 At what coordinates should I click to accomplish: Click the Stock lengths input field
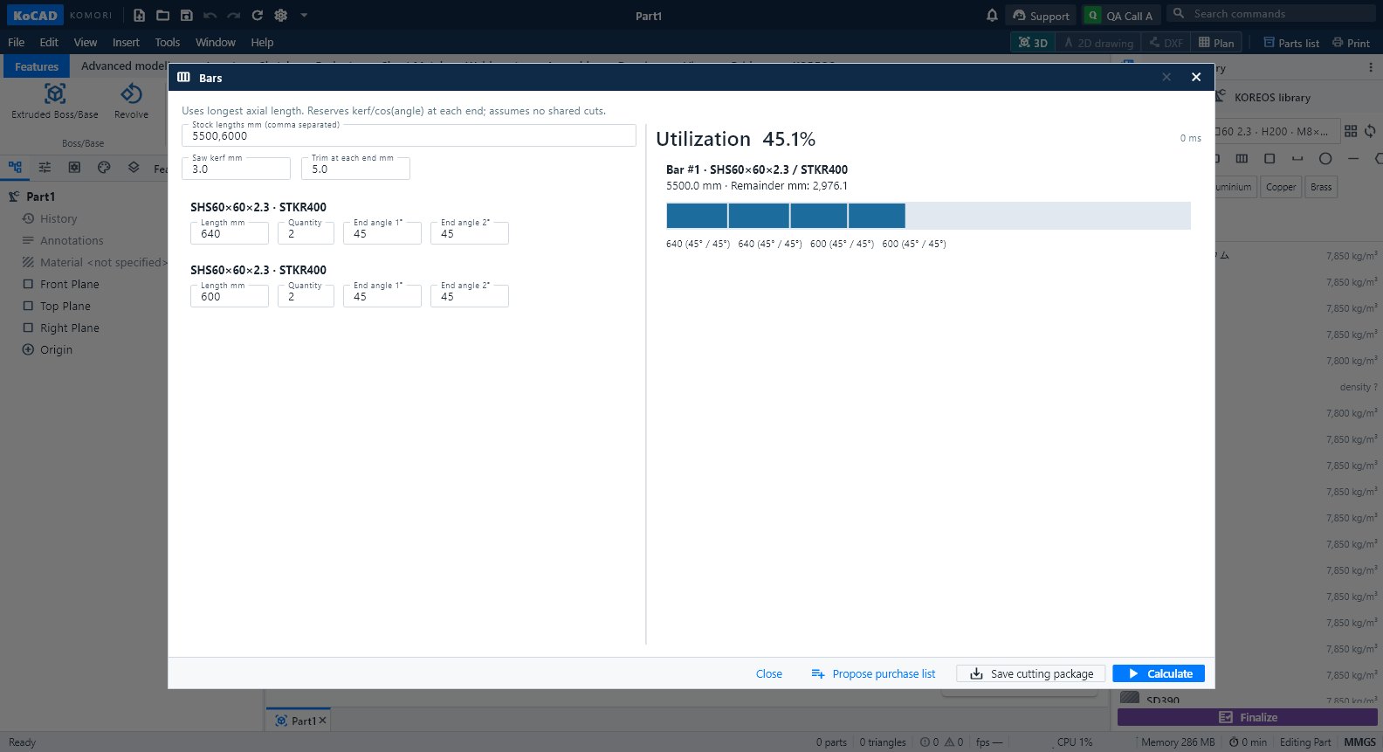[x=409, y=135]
